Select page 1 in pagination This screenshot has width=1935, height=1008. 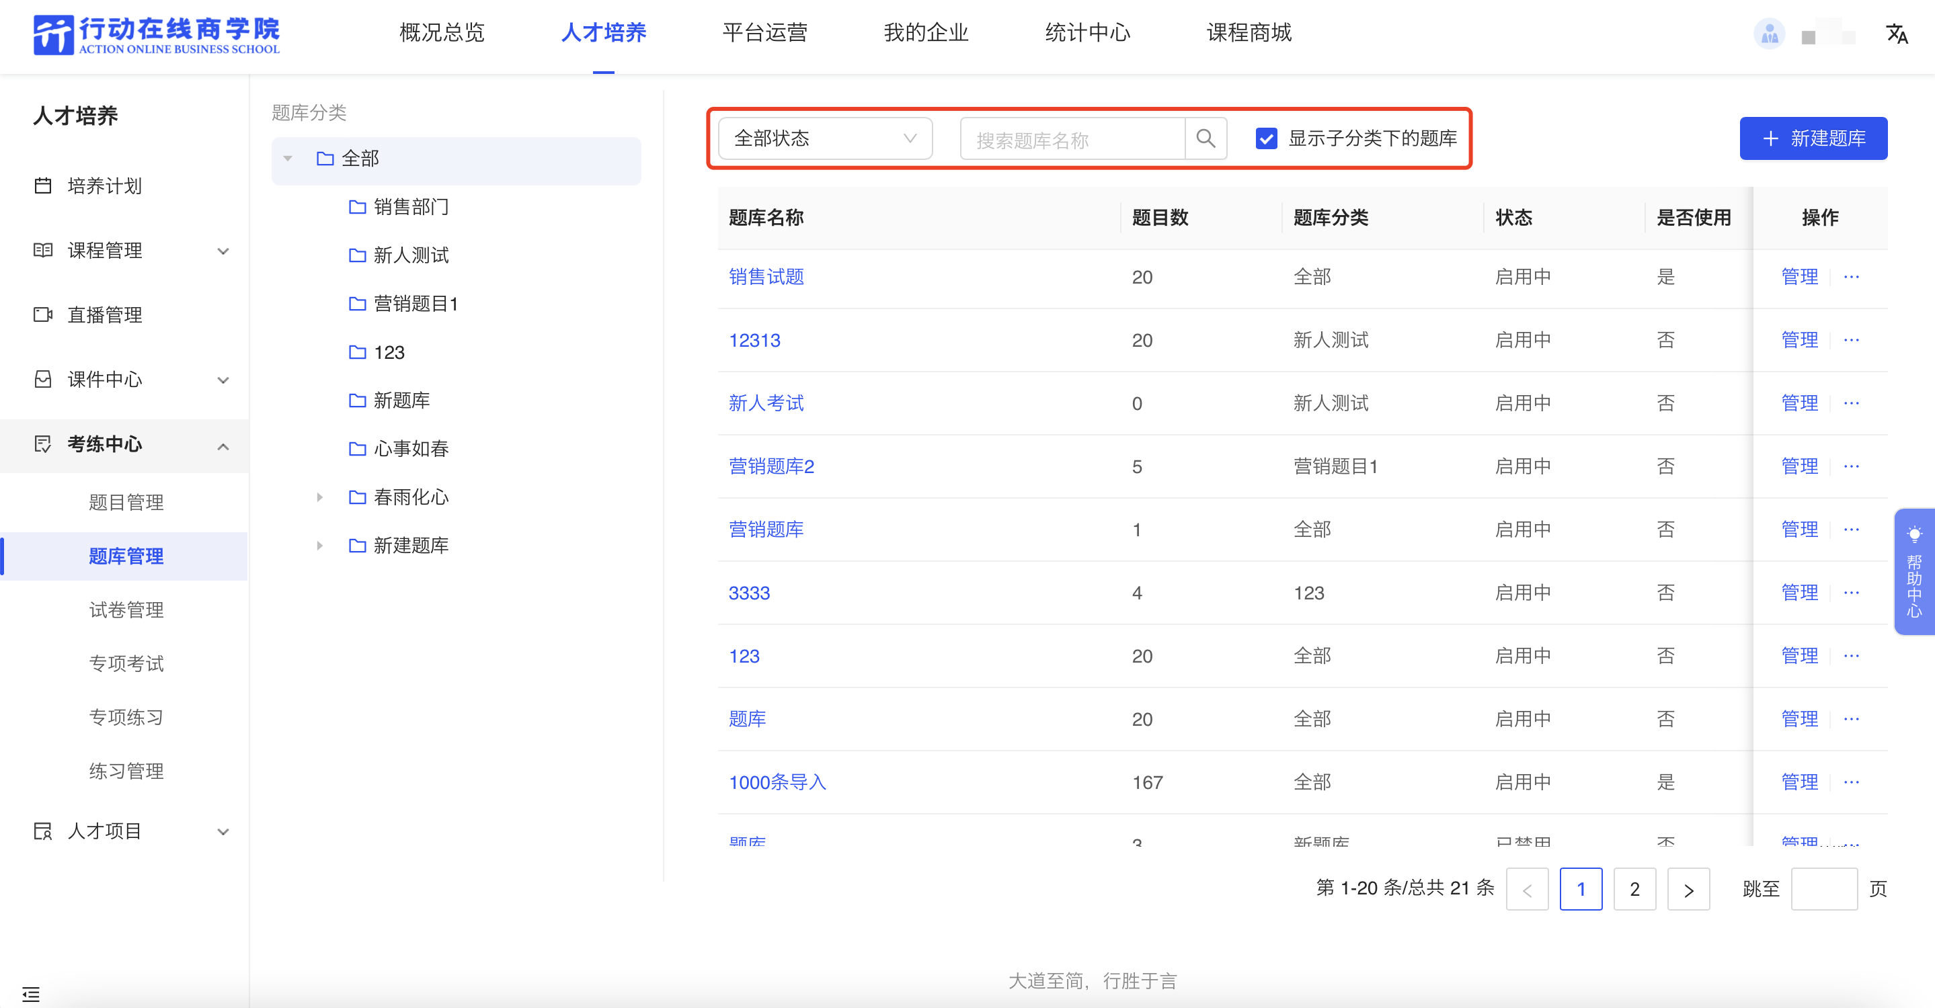point(1581,890)
